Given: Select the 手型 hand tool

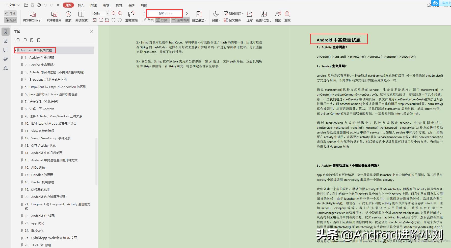Looking at the screenshot, I should [10, 13].
